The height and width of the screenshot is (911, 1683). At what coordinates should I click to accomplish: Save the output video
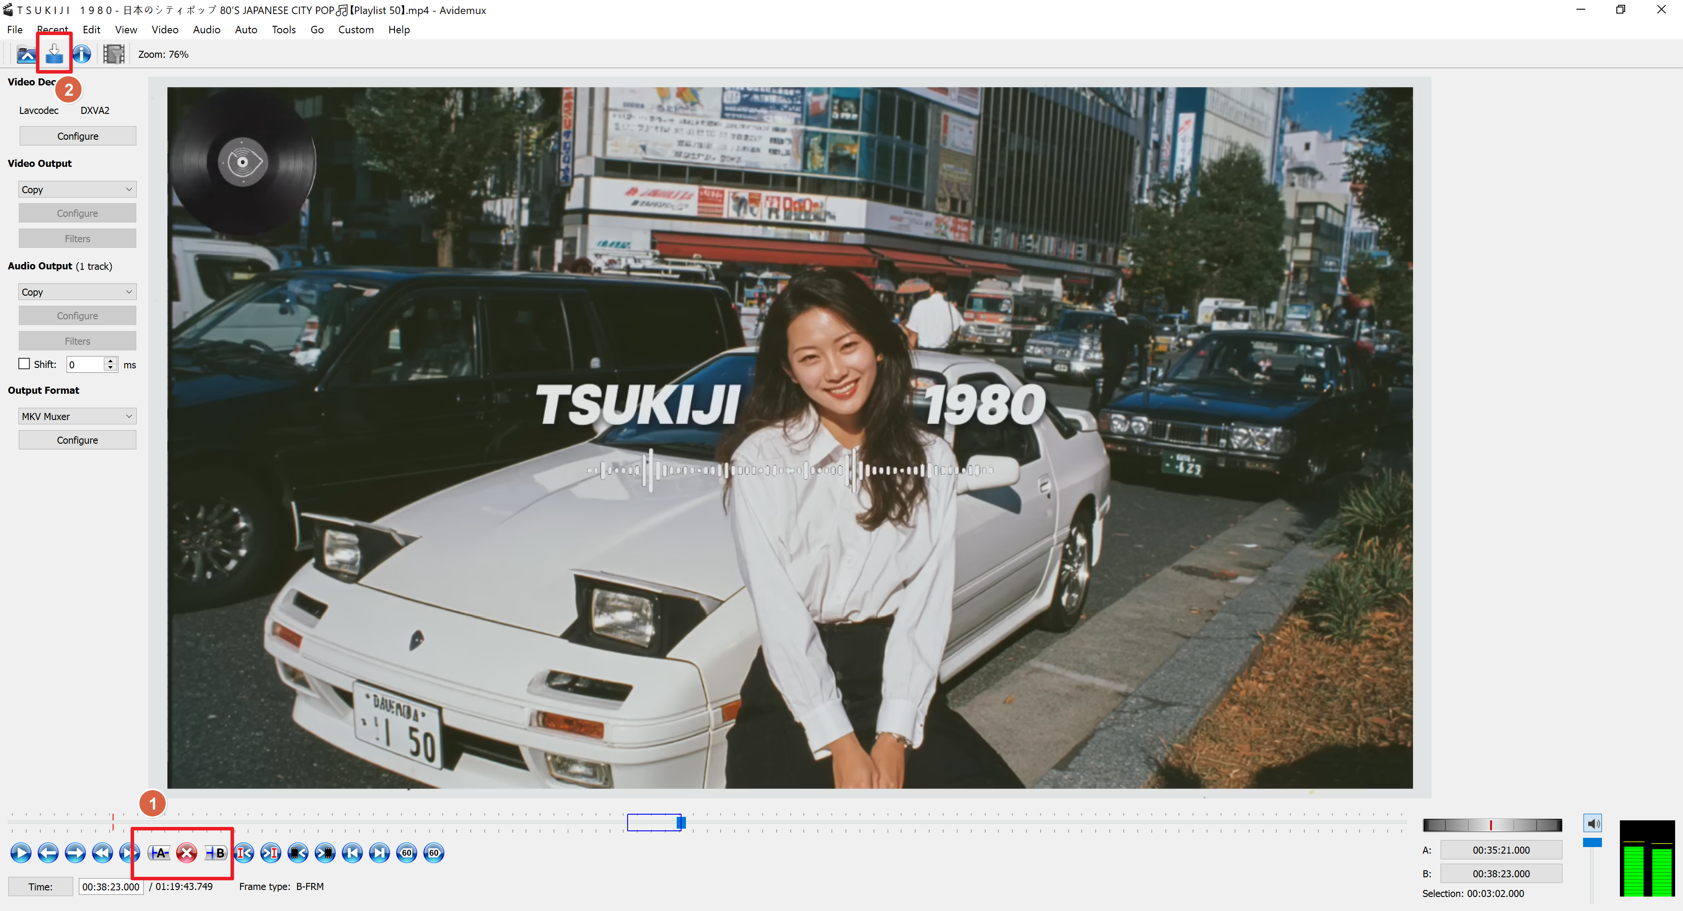pyautogui.click(x=53, y=54)
